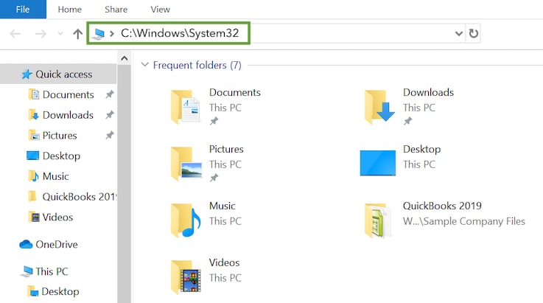Click the Forward navigation arrow
This screenshot has height=303, width=543.
coord(41,34)
